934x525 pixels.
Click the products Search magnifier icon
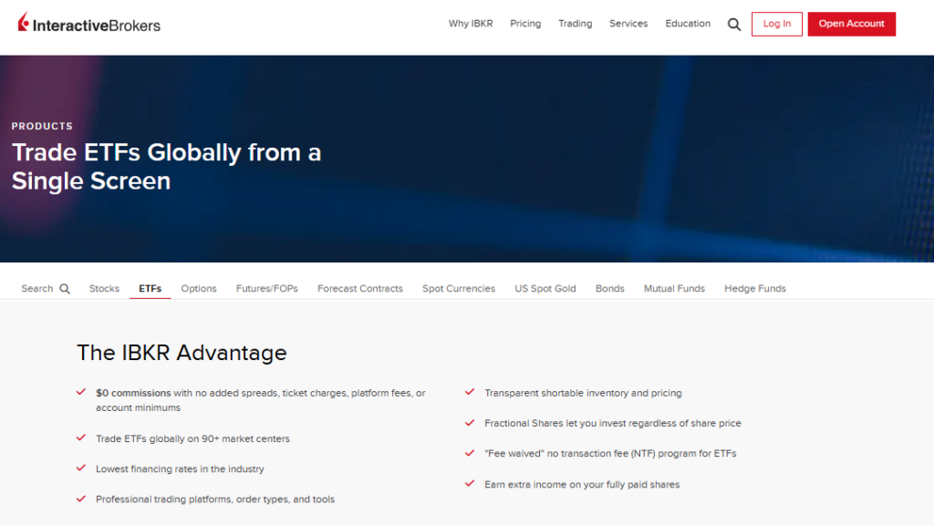pos(65,289)
